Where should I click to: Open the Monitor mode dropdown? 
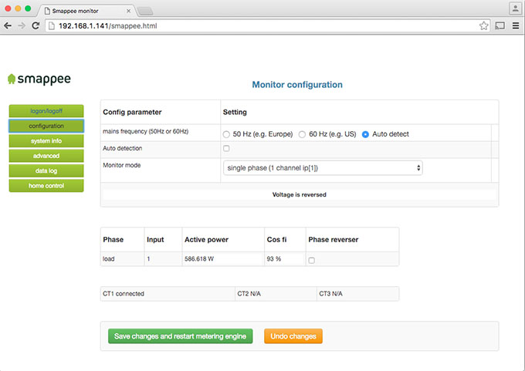[323, 167]
